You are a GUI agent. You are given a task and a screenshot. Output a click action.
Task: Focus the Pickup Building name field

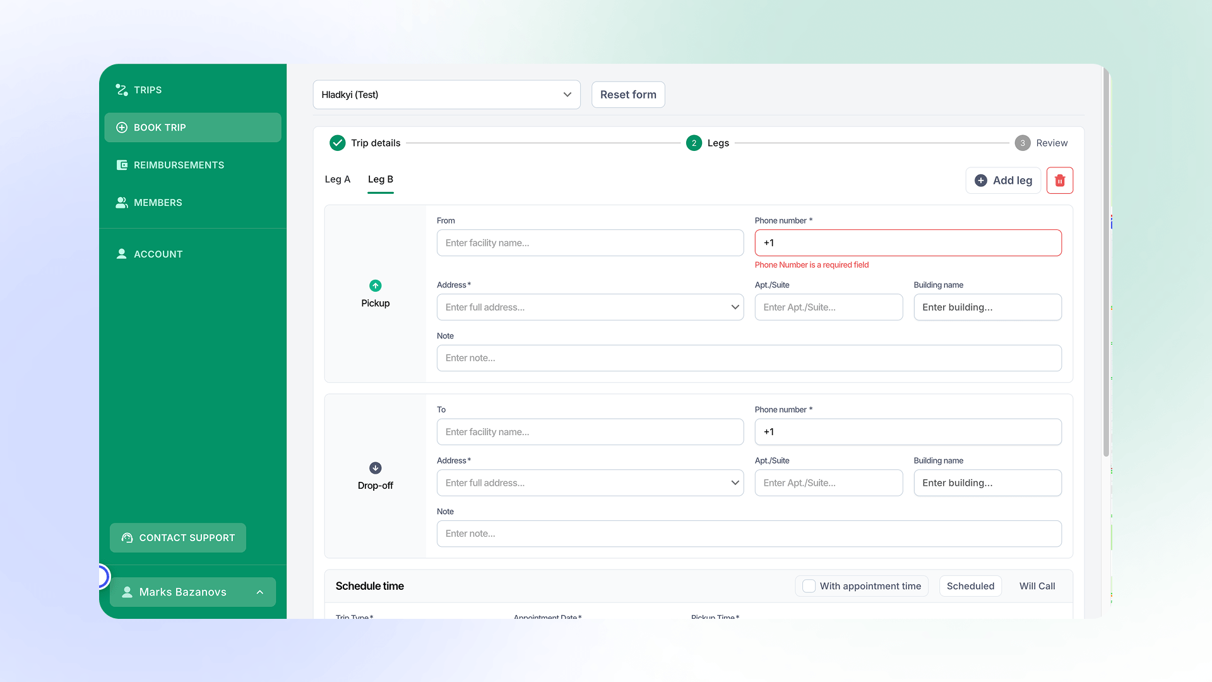(987, 308)
